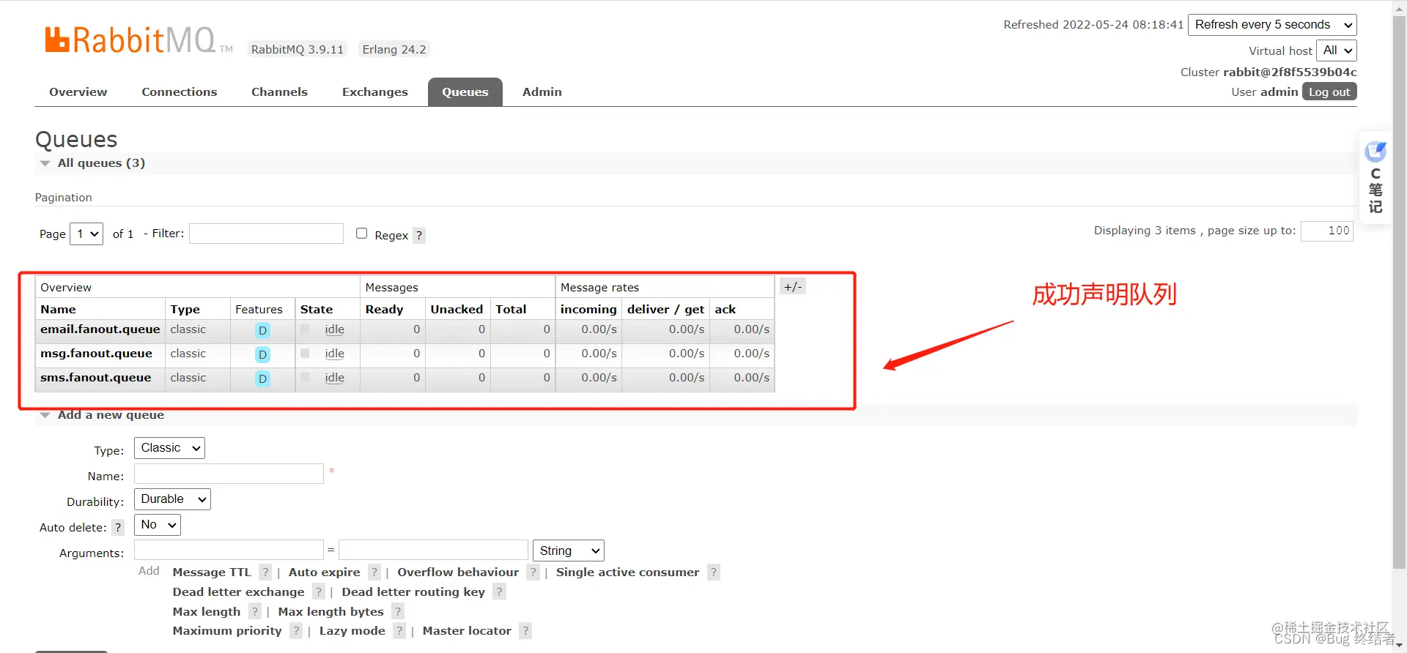
Task: Open the Page number dropdown
Action: [86, 234]
